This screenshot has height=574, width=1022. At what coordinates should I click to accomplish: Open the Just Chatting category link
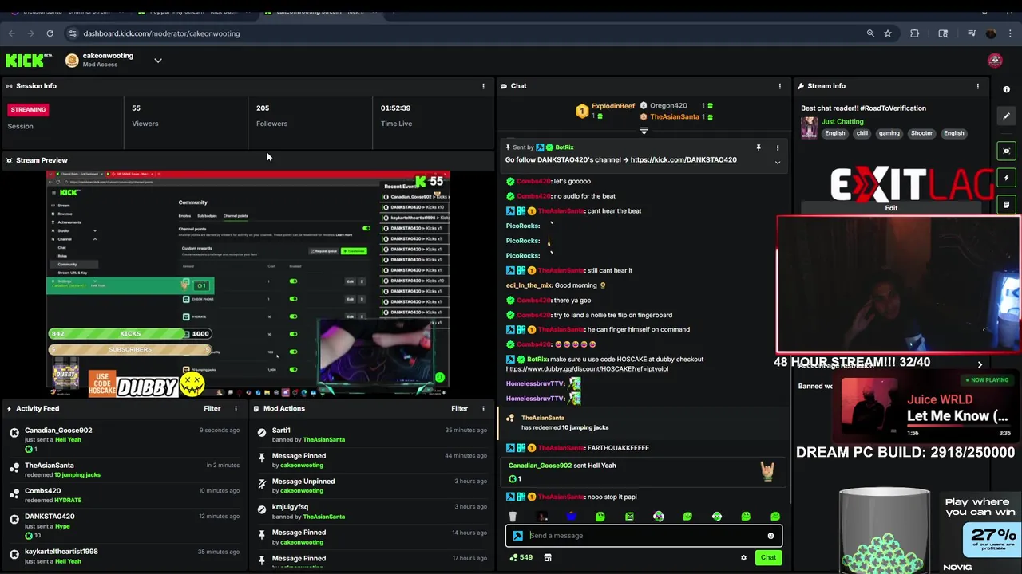[x=842, y=122]
